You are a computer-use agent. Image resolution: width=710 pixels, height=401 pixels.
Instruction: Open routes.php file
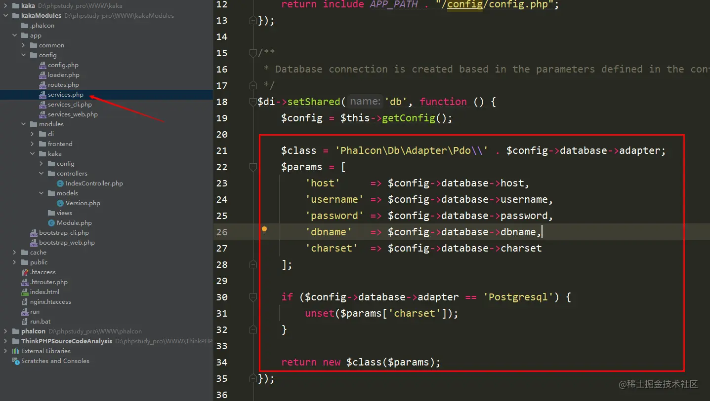coord(63,85)
